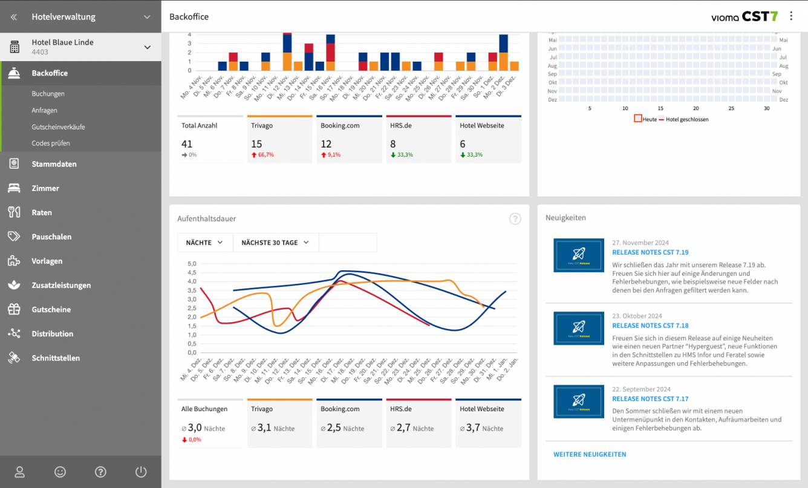
Task: Open RELEASE NOTES CST 7.19 link
Action: pos(650,252)
